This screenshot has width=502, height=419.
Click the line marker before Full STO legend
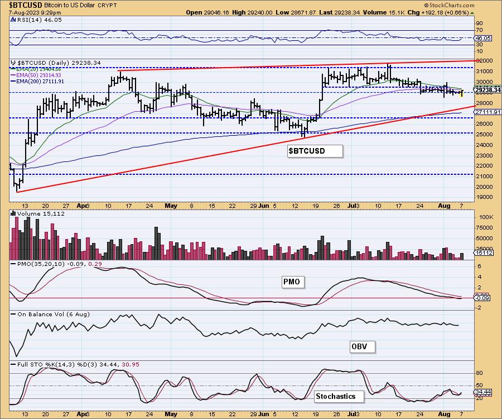pyautogui.click(x=13, y=364)
